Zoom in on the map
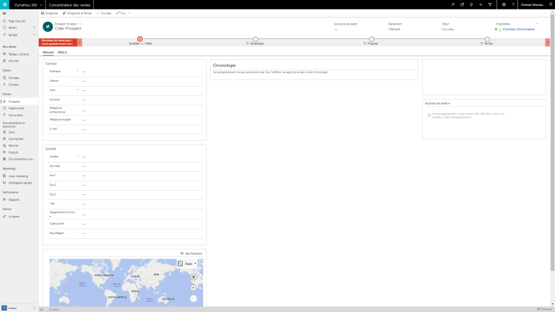Image resolution: width=555 pixels, height=312 pixels. (x=194, y=287)
